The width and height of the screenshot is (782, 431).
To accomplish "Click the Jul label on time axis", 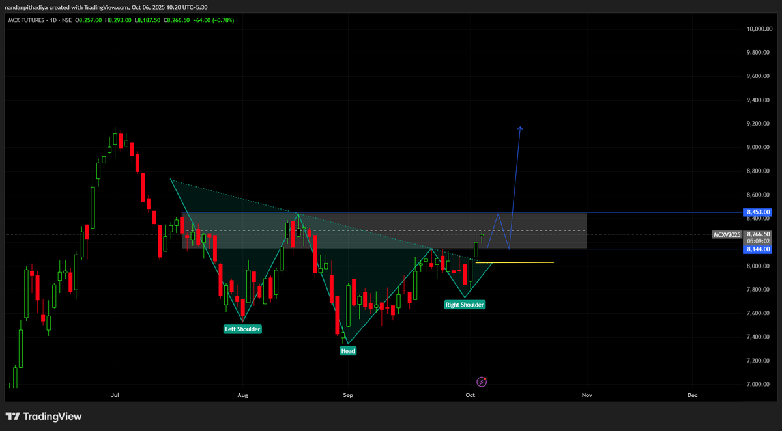I will point(115,395).
